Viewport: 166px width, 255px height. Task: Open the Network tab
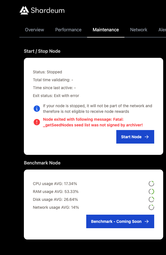138,30
